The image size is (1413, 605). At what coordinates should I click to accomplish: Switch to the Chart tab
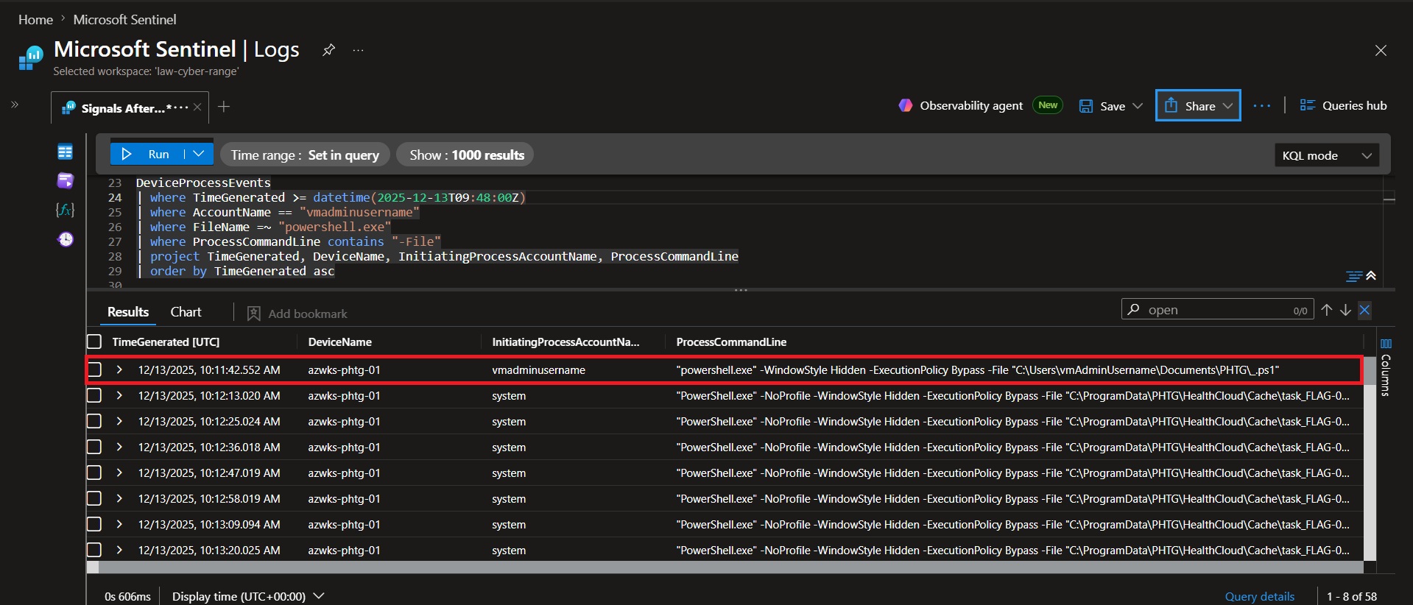tap(186, 312)
